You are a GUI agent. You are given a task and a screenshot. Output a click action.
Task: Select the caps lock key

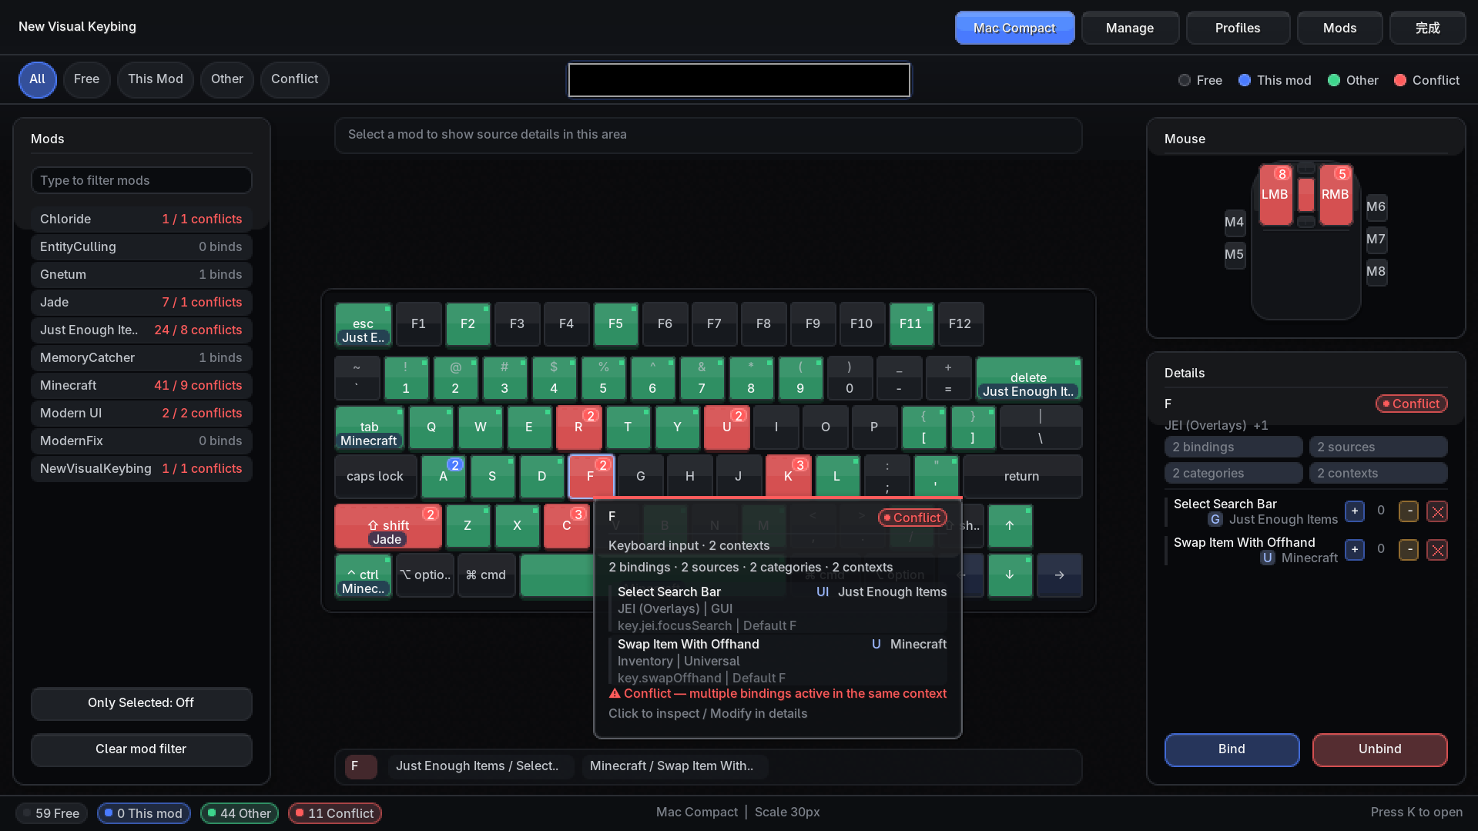point(375,477)
